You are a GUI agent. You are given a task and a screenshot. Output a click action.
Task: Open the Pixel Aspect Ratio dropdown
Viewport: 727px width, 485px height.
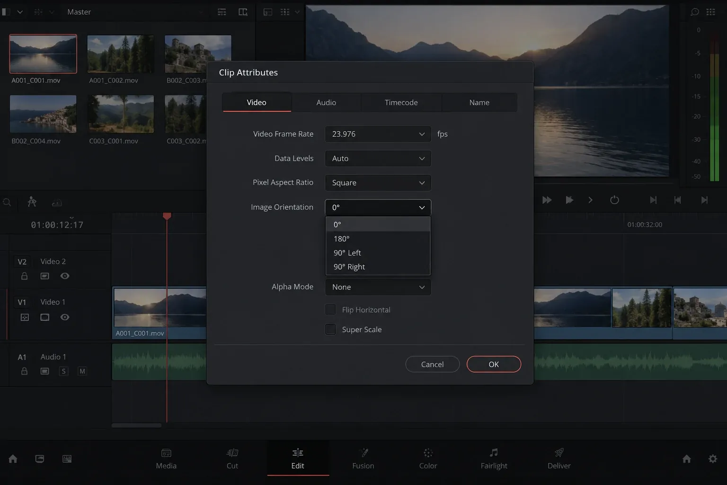tap(378, 183)
